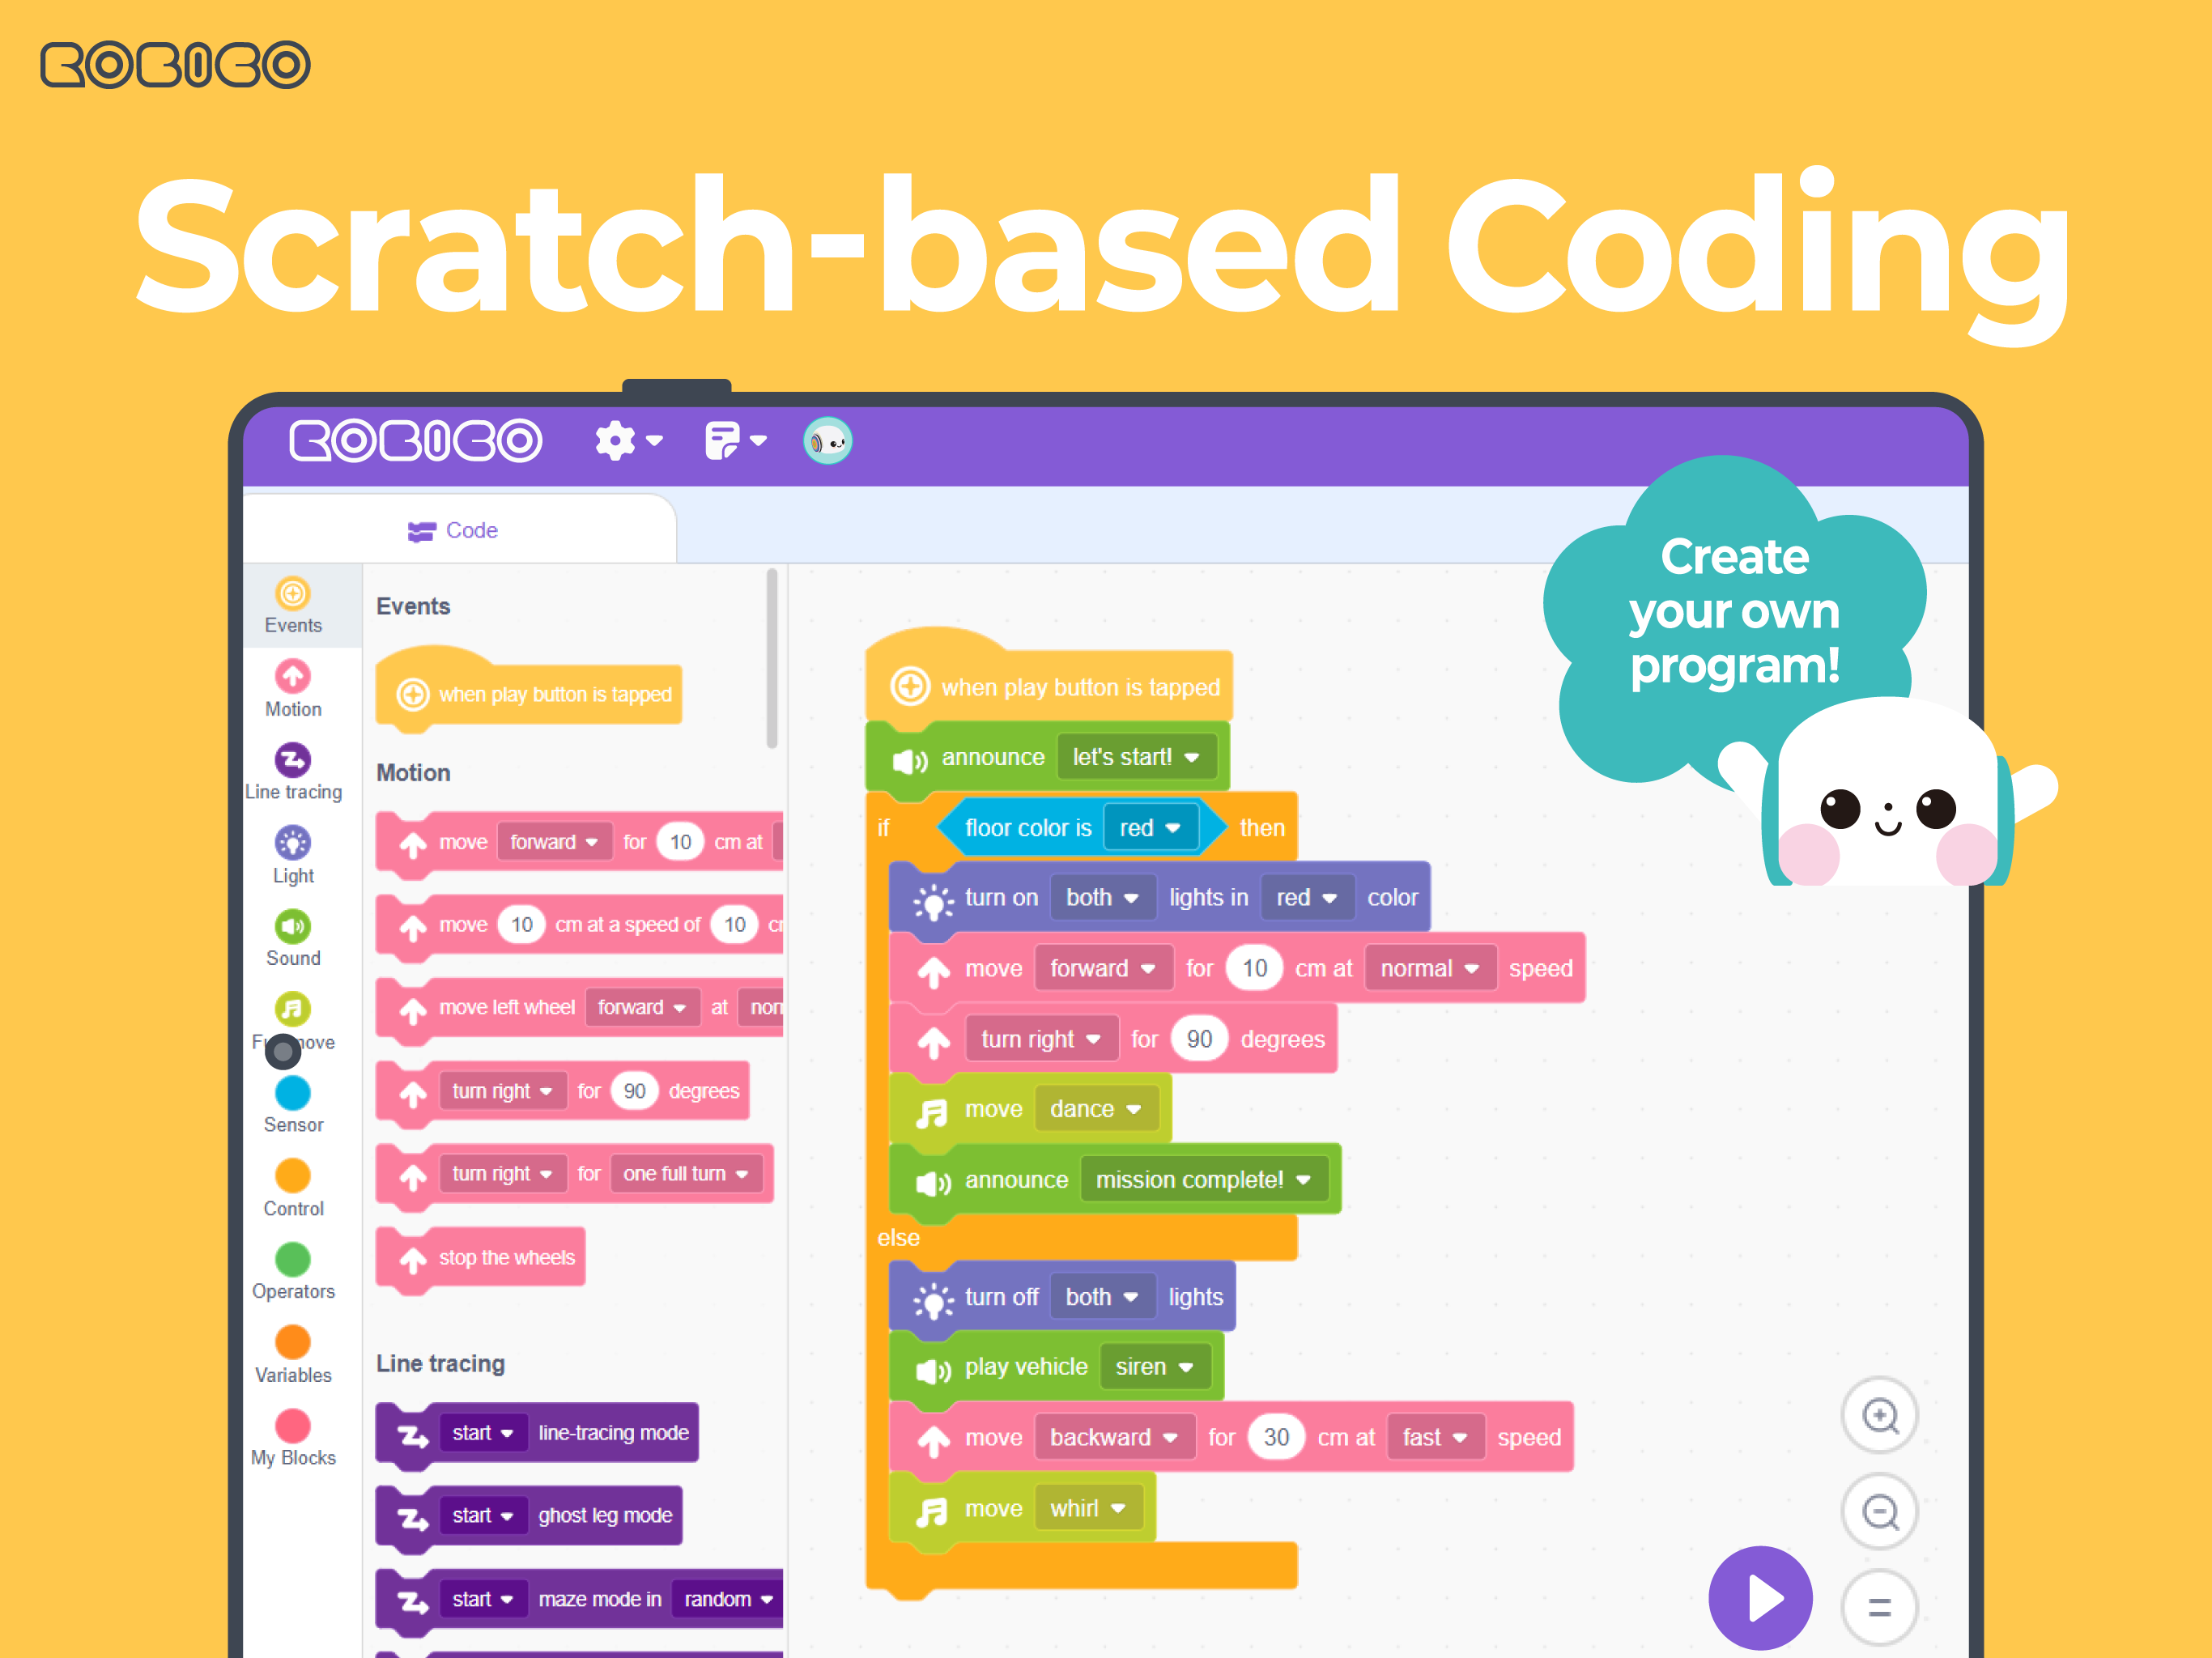Zoom in the workspace
The image size is (2212, 1658).
point(1880,1416)
